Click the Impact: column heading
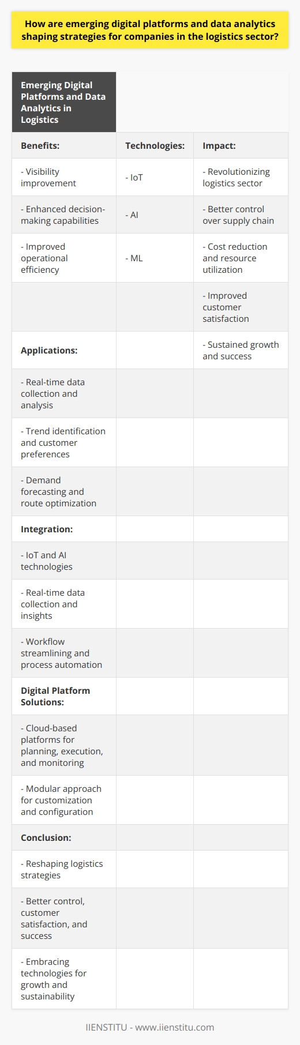Image resolution: width=300 pixels, height=1045 pixels. 241,145
